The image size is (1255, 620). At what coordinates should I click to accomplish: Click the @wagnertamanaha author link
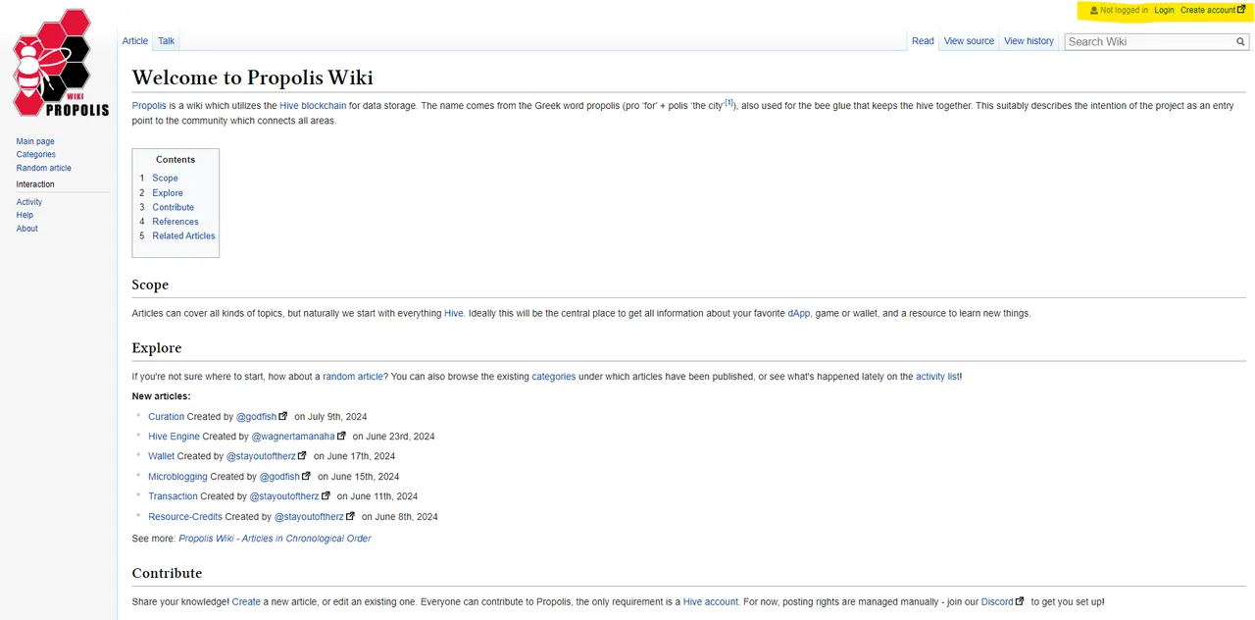293,437
